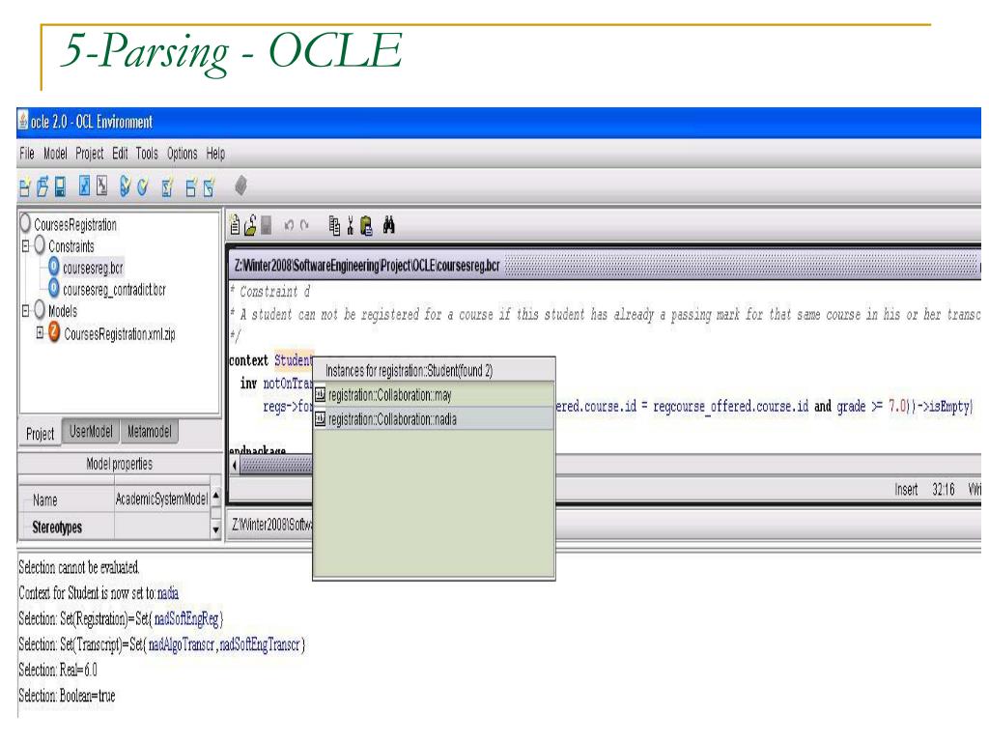Click the editor's Paste clipboard icon
Viewport: 989px width, 742px height.
(366, 225)
